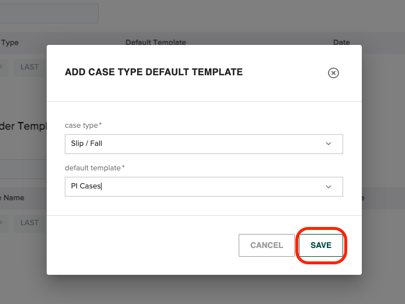Screen dimensions: 405x304
Task: Go to last page in lower table
Action: click(x=29, y=222)
